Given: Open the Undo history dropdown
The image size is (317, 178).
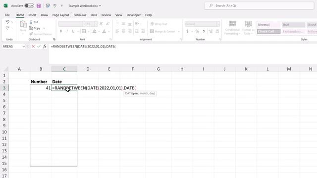Looking at the screenshot, I should [12, 22].
